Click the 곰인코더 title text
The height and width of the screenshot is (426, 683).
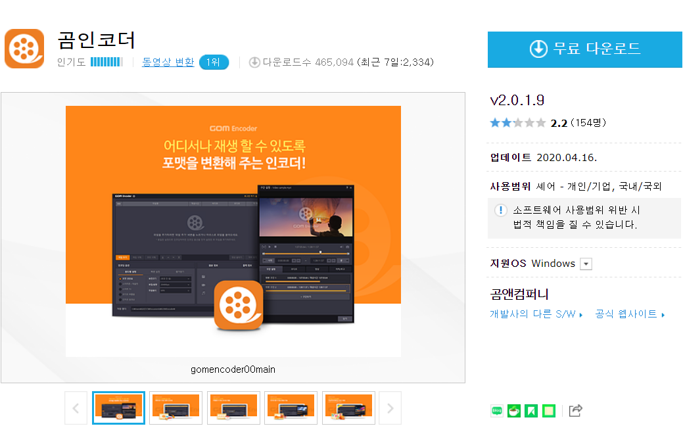pos(96,40)
